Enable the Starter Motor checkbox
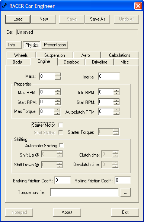This screenshot has height=222, width=144. pos(61,125)
